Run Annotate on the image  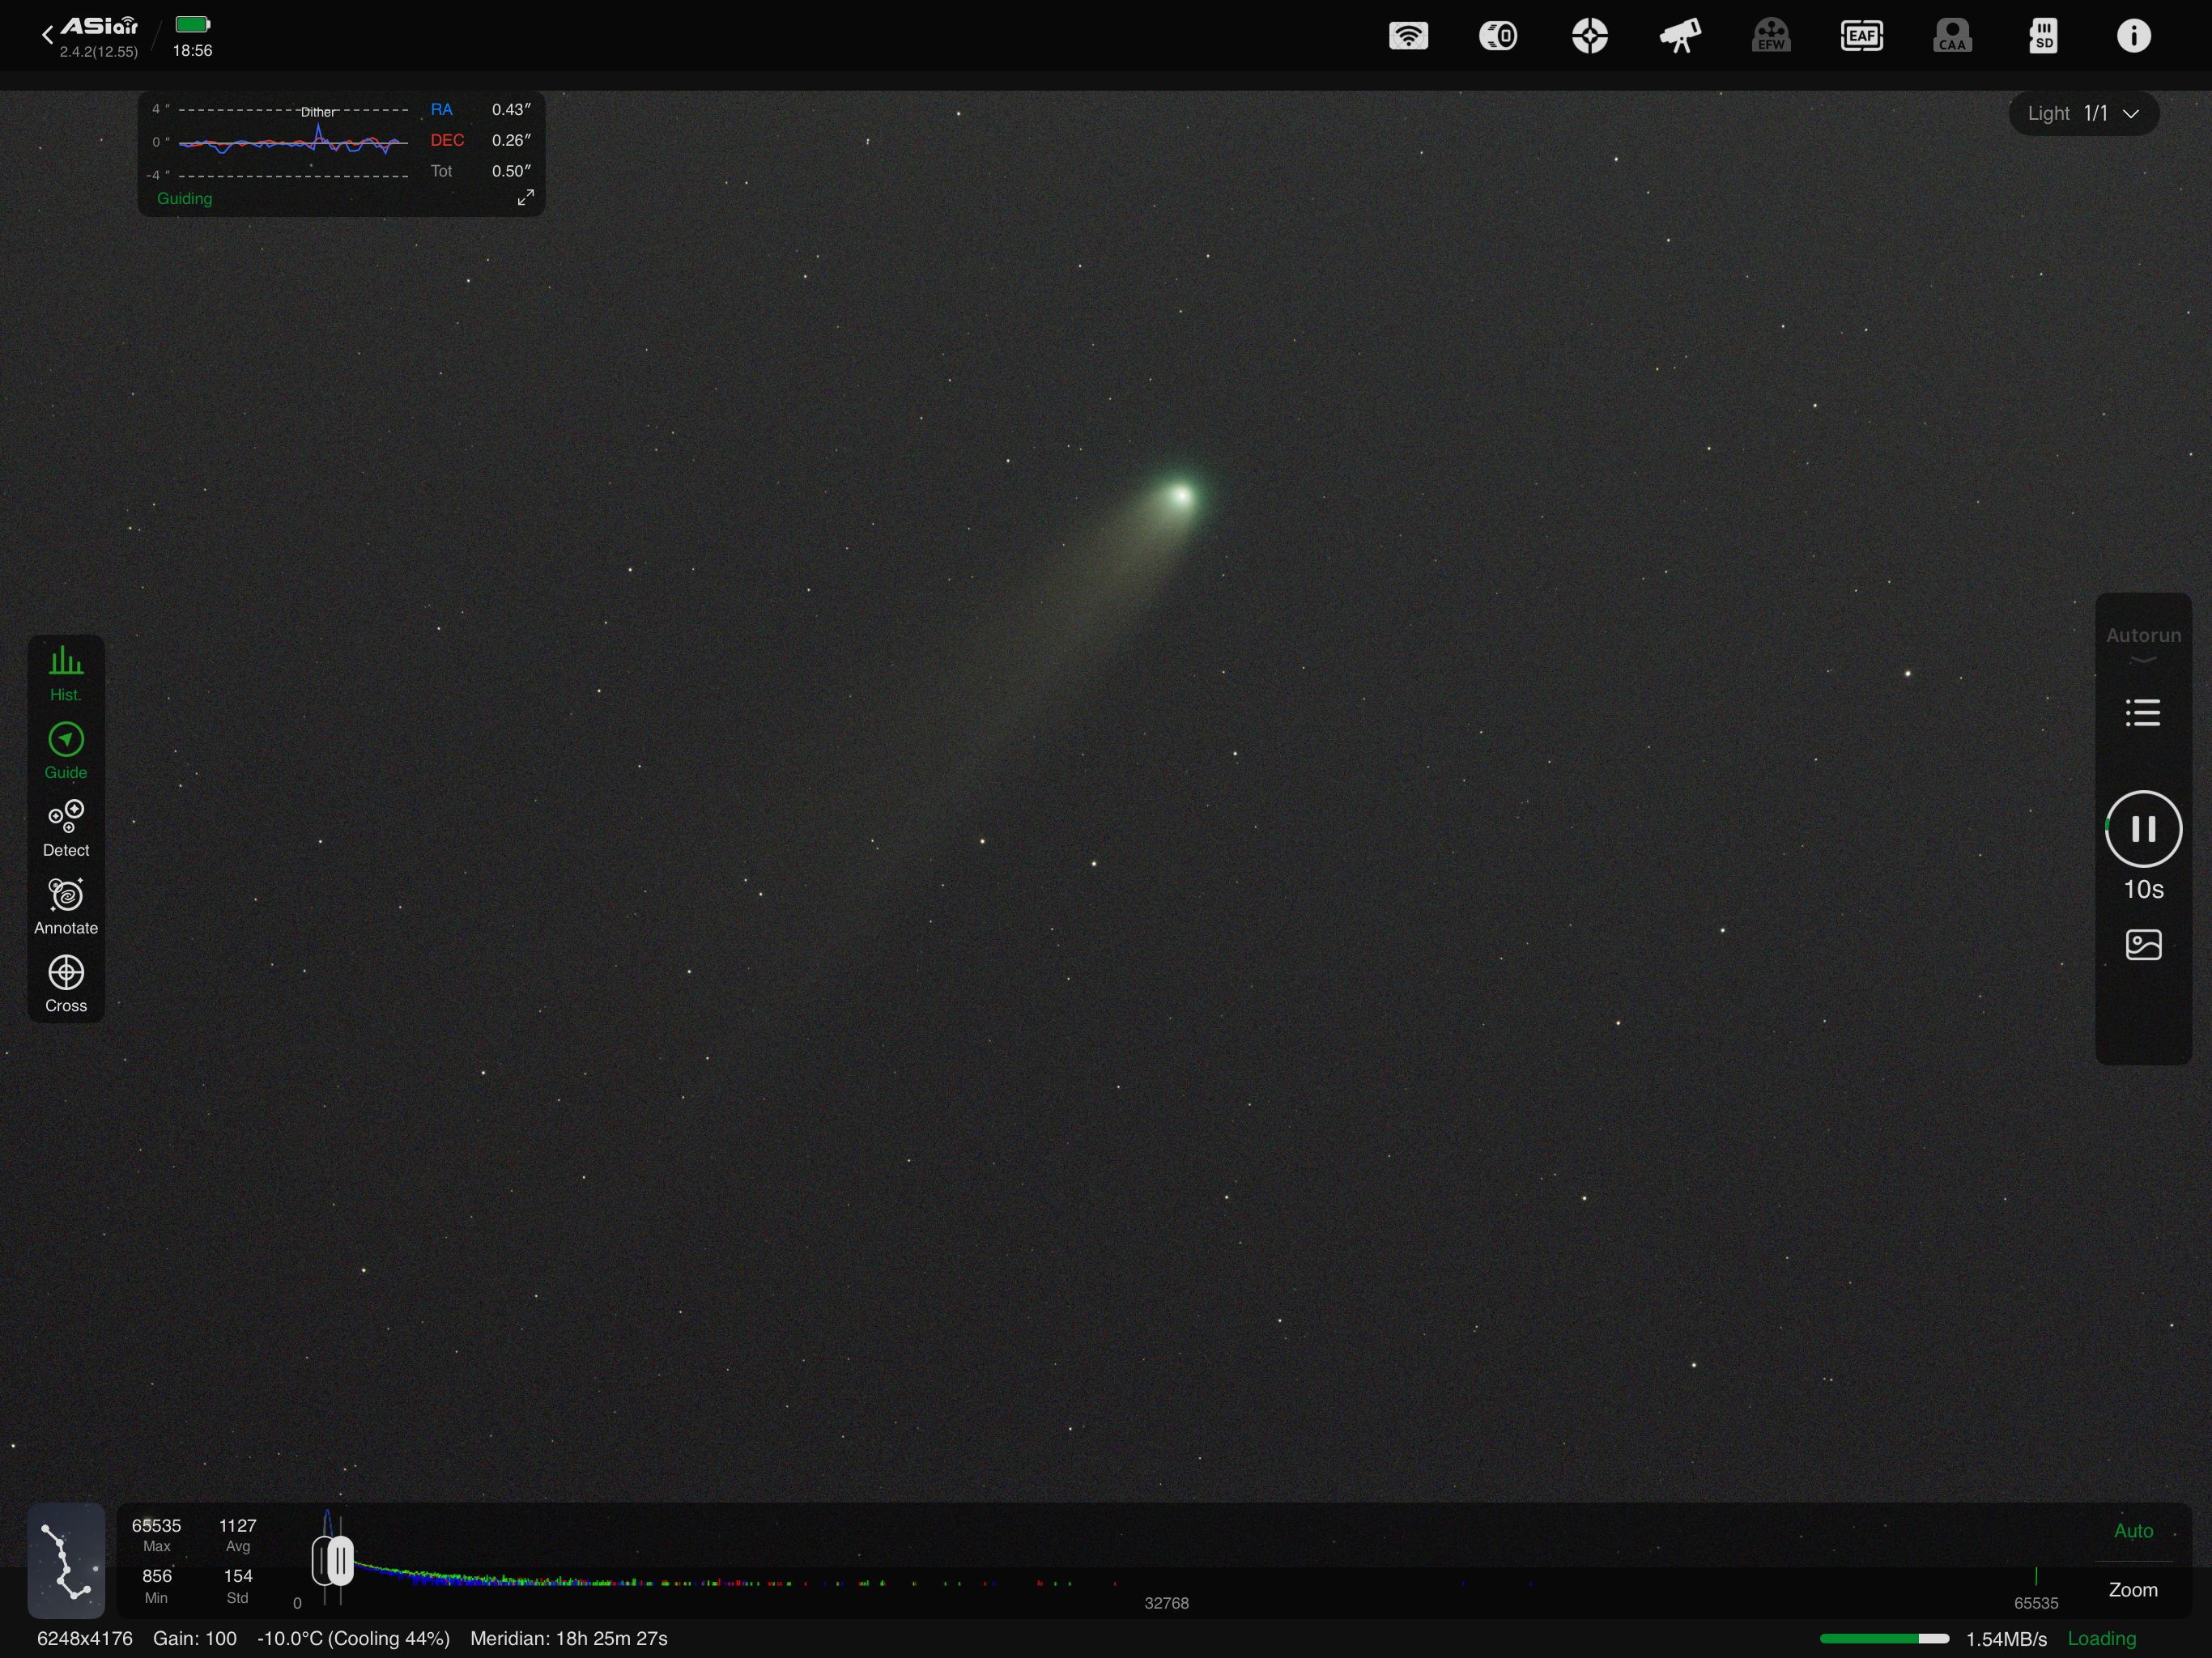click(x=66, y=906)
